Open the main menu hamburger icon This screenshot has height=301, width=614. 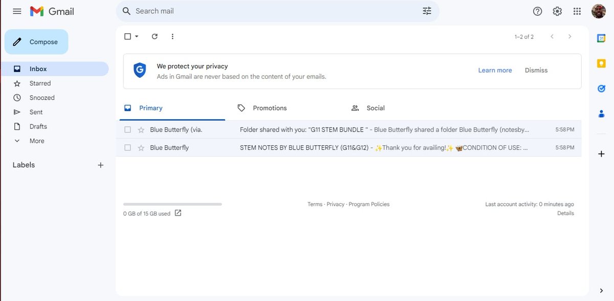click(x=17, y=11)
